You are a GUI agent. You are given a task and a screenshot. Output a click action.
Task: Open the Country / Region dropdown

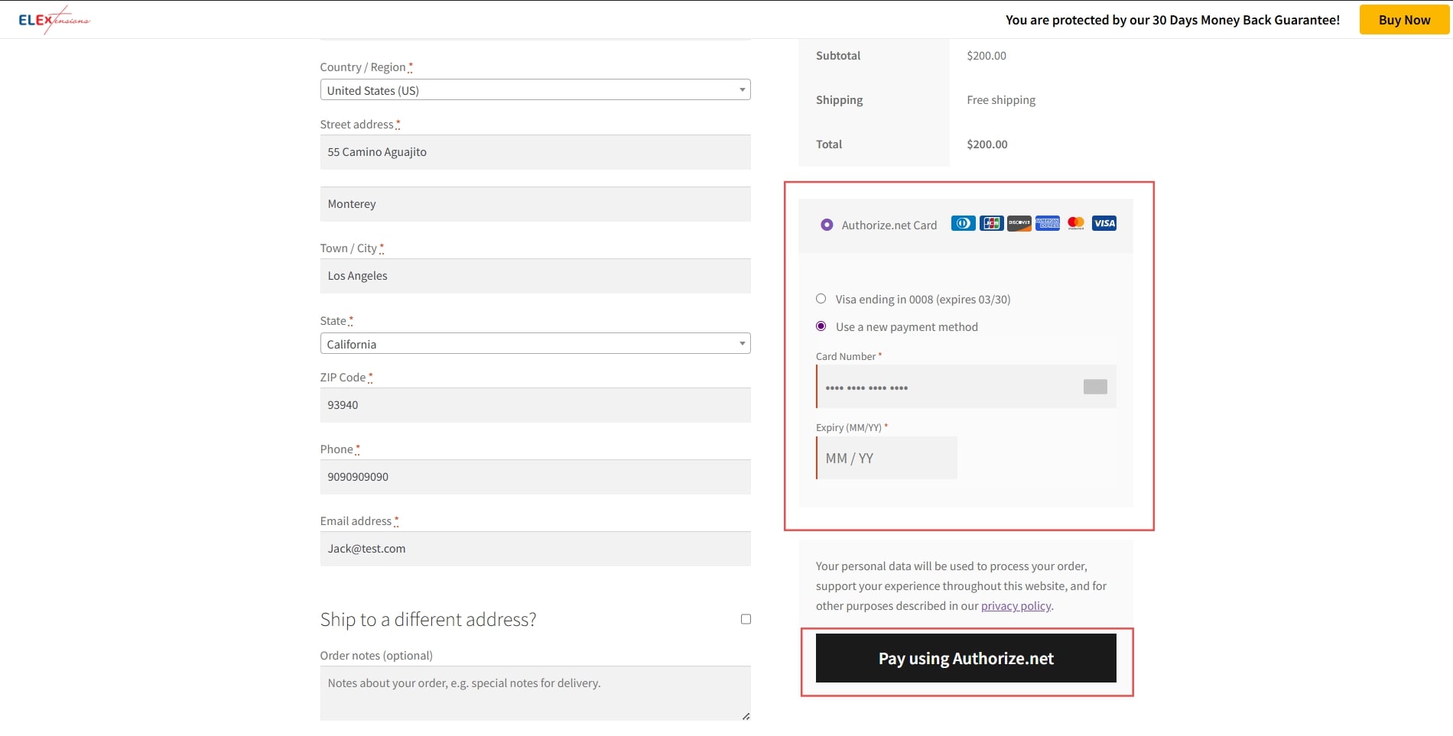535,89
